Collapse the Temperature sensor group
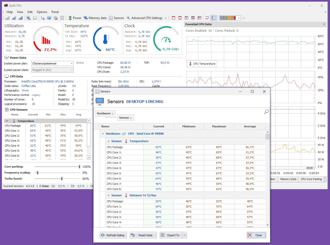The image size is (330, 245). (x=108, y=141)
